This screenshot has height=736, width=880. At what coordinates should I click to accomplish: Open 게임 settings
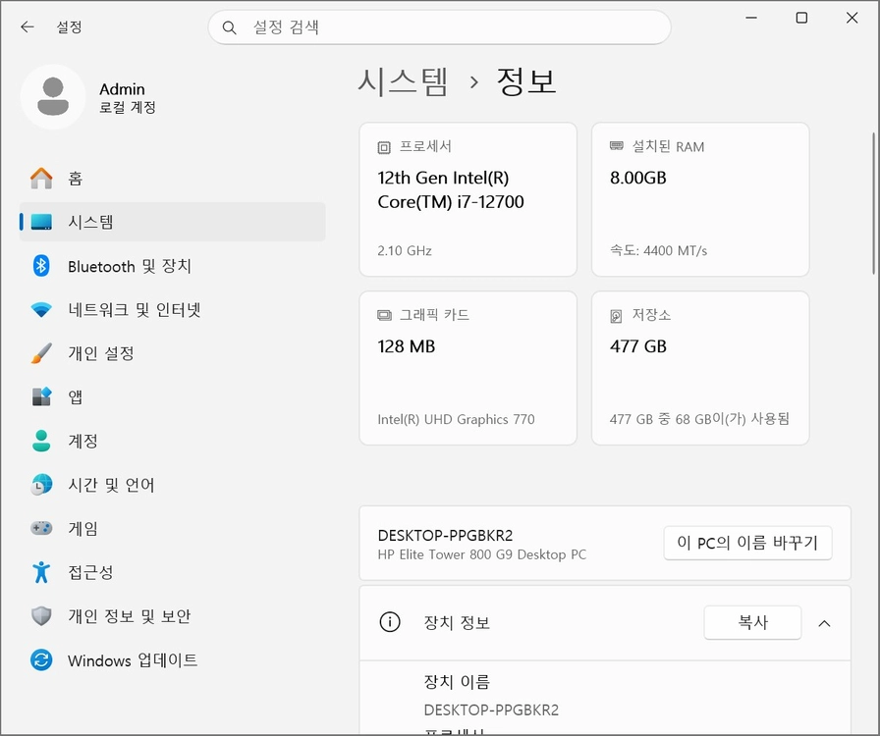point(172,528)
